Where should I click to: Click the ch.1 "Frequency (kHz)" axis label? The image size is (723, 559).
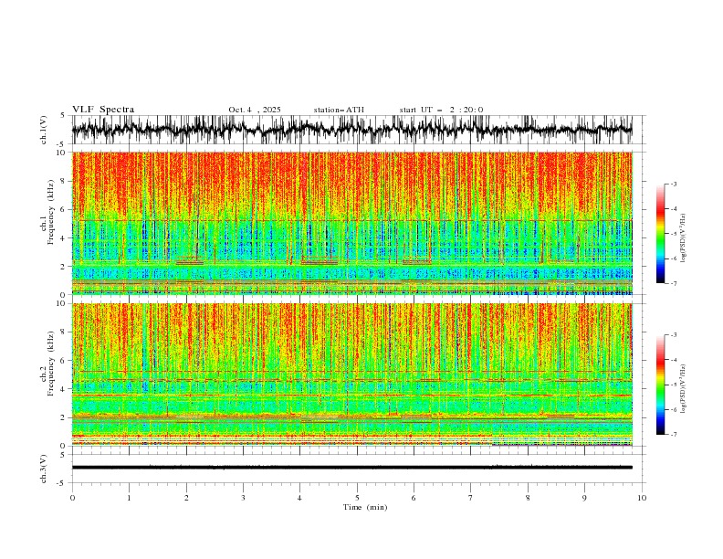[x=50, y=213]
